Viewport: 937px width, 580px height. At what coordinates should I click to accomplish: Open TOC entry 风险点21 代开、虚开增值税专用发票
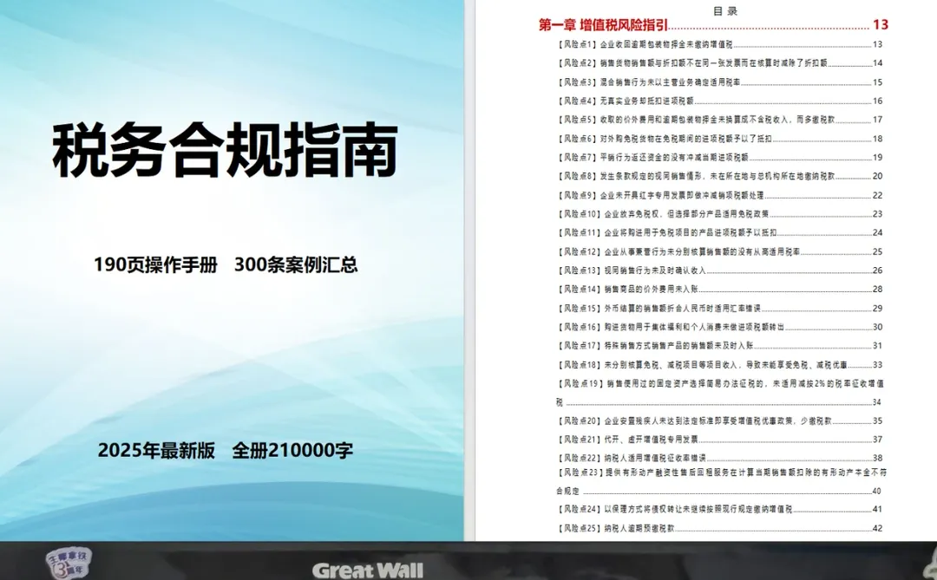coord(719,439)
